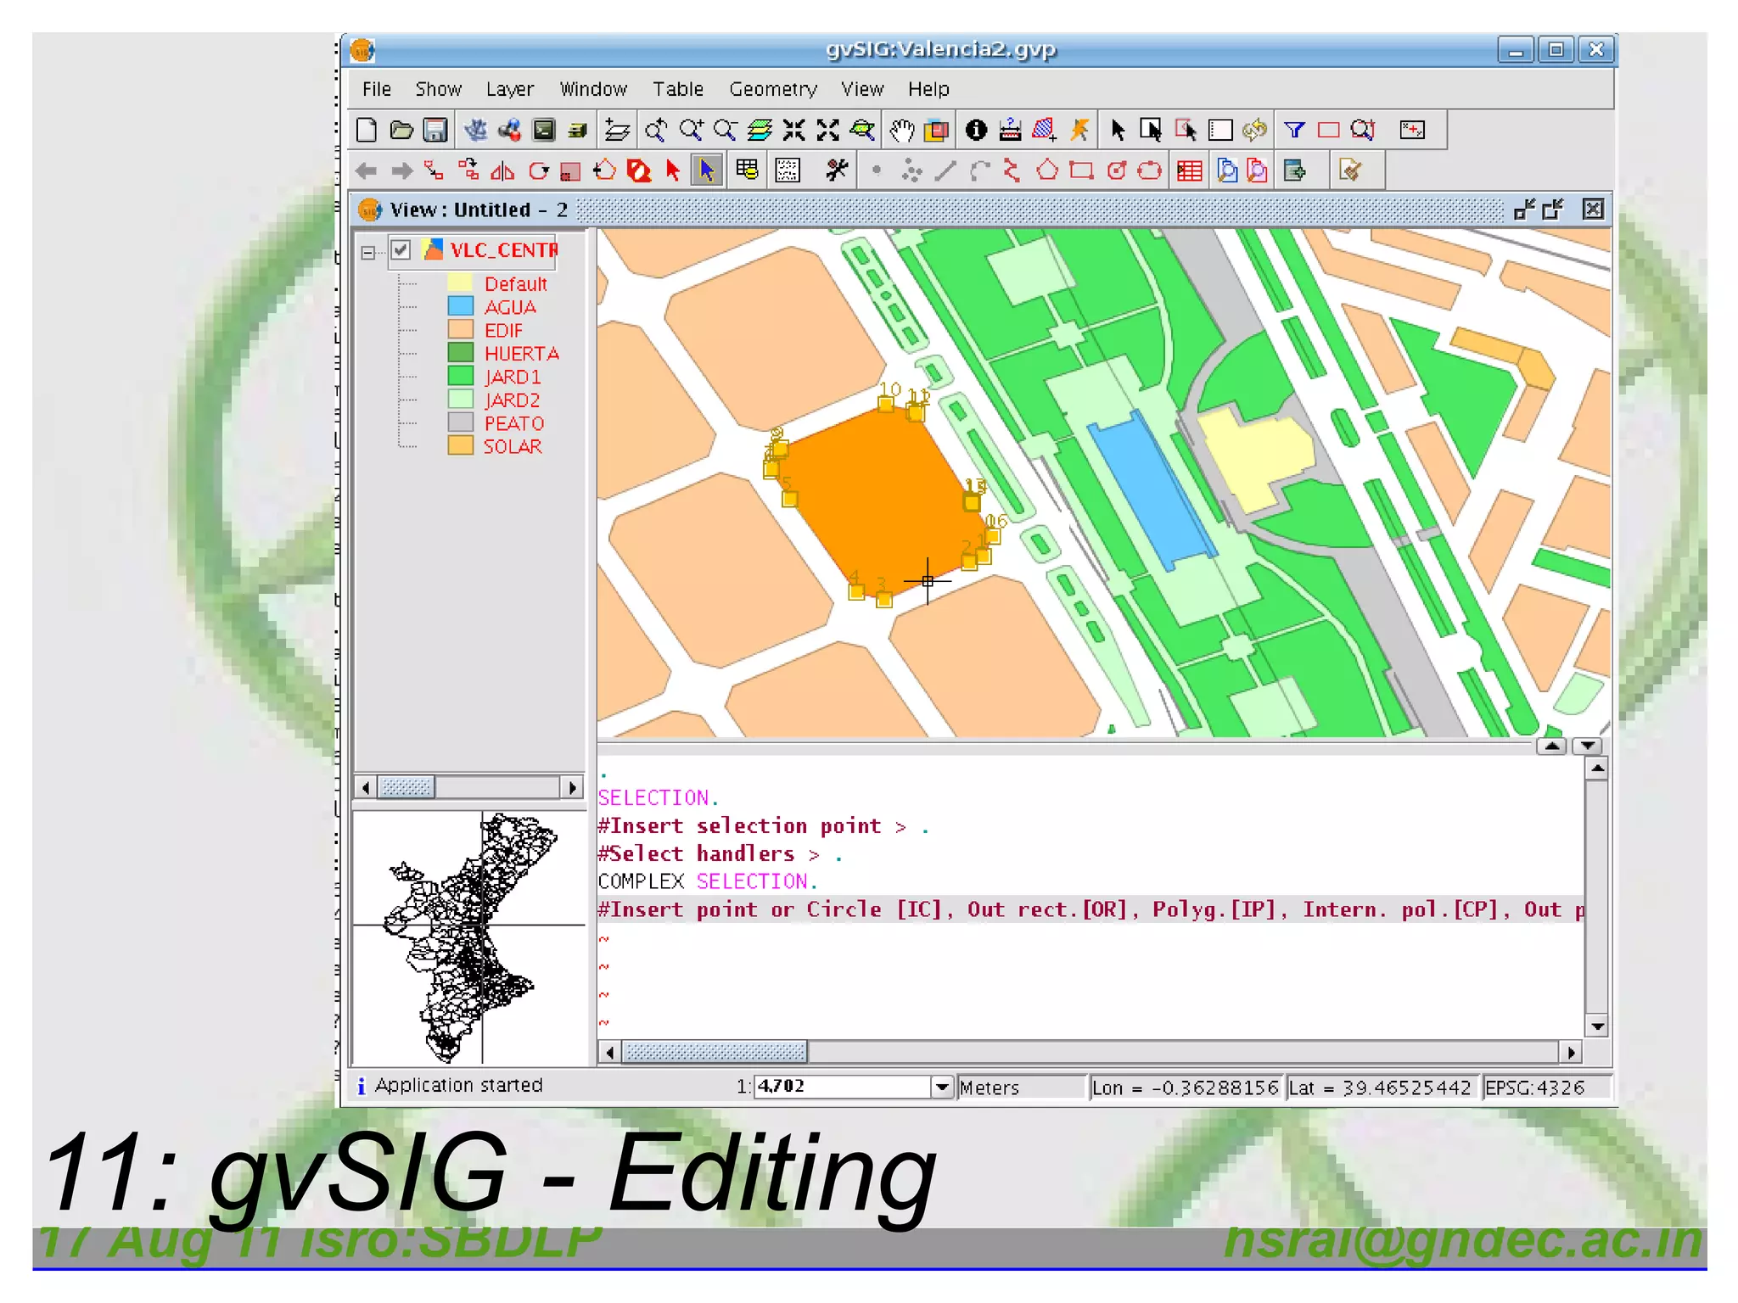Click the New project icon
This screenshot has width=1738, height=1303.
pyautogui.click(x=367, y=130)
